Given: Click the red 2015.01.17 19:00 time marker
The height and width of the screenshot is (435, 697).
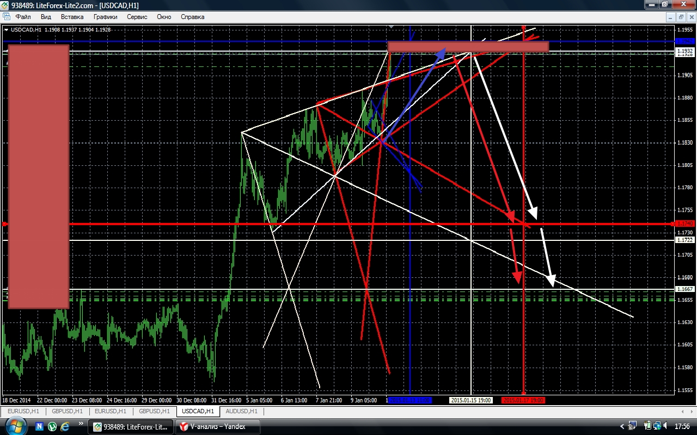Looking at the screenshot, I should [x=523, y=400].
